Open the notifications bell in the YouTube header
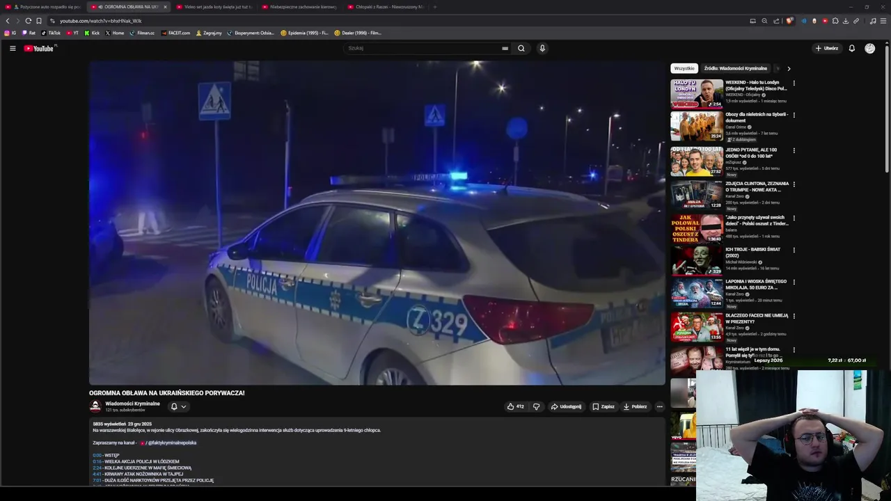Viewport: 891px width, 501px height. [851, 48]
